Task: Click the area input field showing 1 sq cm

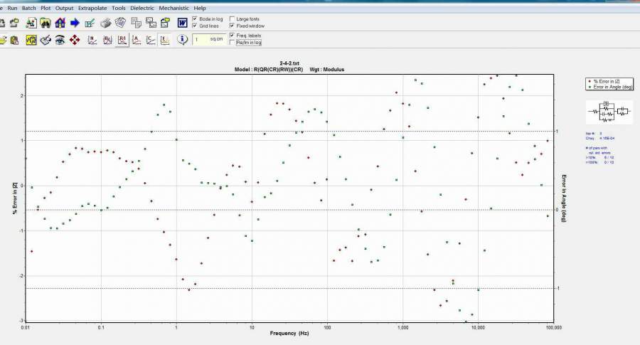Action: (x=209, y=39)
